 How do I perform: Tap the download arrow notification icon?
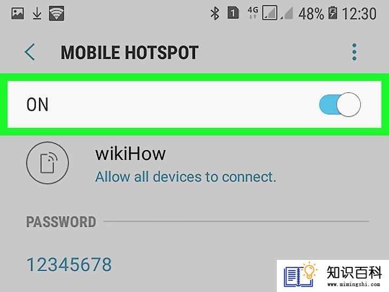point(37,13)
